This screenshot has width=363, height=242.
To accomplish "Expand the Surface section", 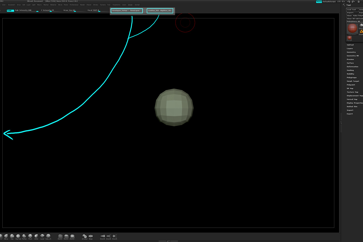I will click(x=350, y=63).
